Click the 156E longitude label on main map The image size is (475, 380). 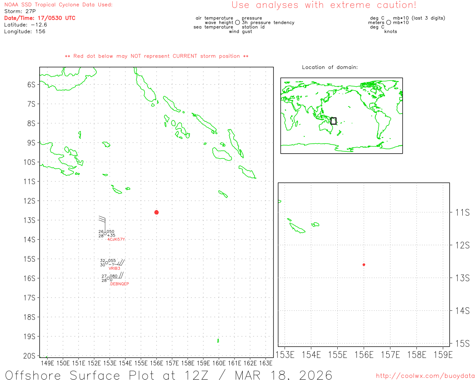click(156, 363)
